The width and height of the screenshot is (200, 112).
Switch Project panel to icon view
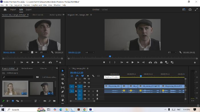point(13,101)
